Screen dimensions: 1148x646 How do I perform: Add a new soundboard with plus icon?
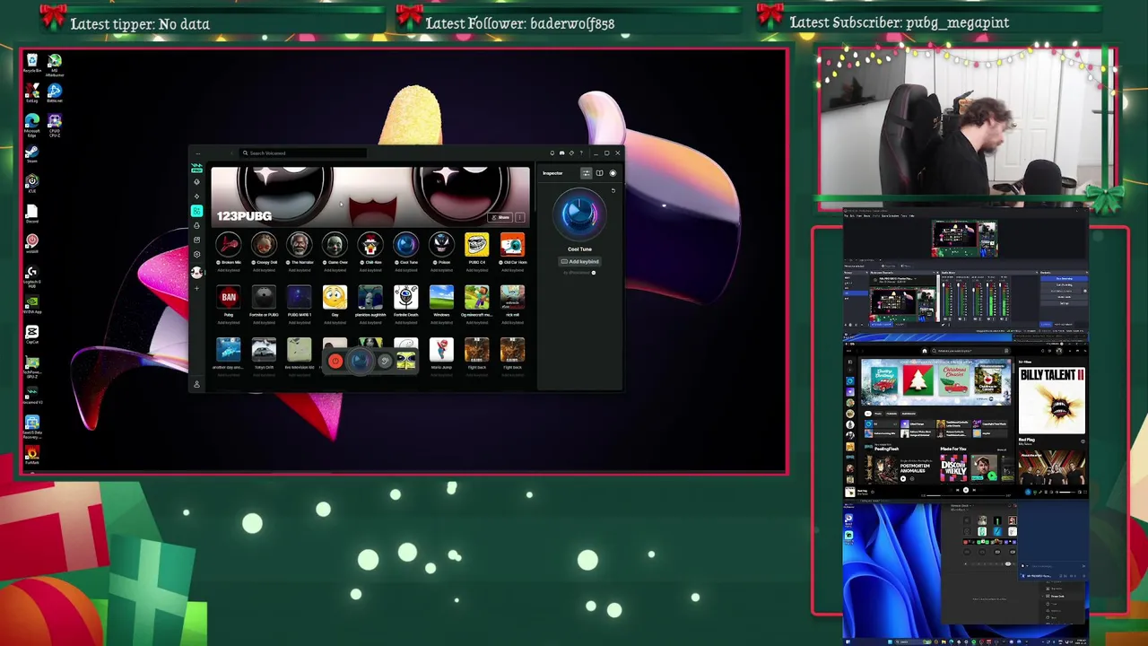click(x=196, y=288)
